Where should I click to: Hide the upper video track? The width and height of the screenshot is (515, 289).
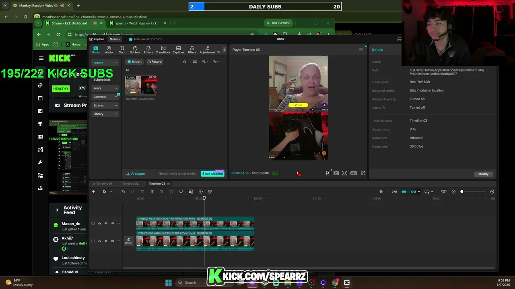(106, 223)
